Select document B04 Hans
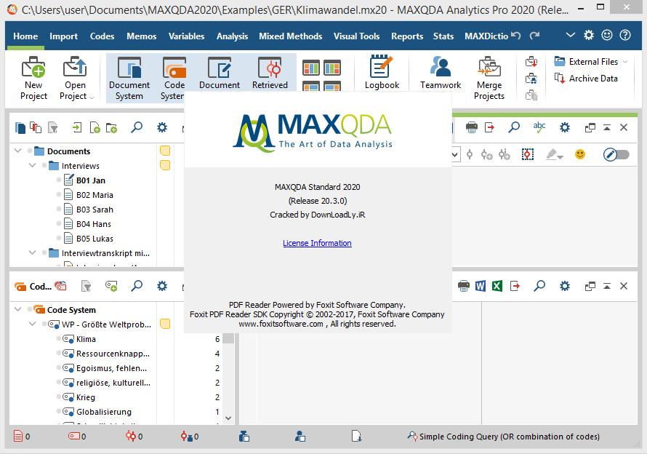Image resolution: width=647 pixels, height=454 pixels. click(x=93, y=224)
